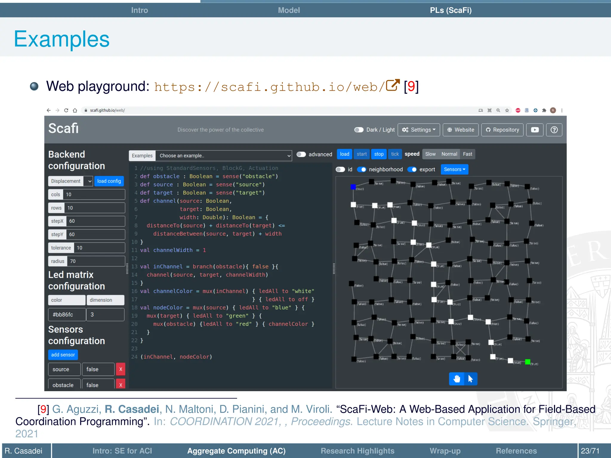Click the start simulation button
Viewport: 611px width, 458px height.
point(362,154)
